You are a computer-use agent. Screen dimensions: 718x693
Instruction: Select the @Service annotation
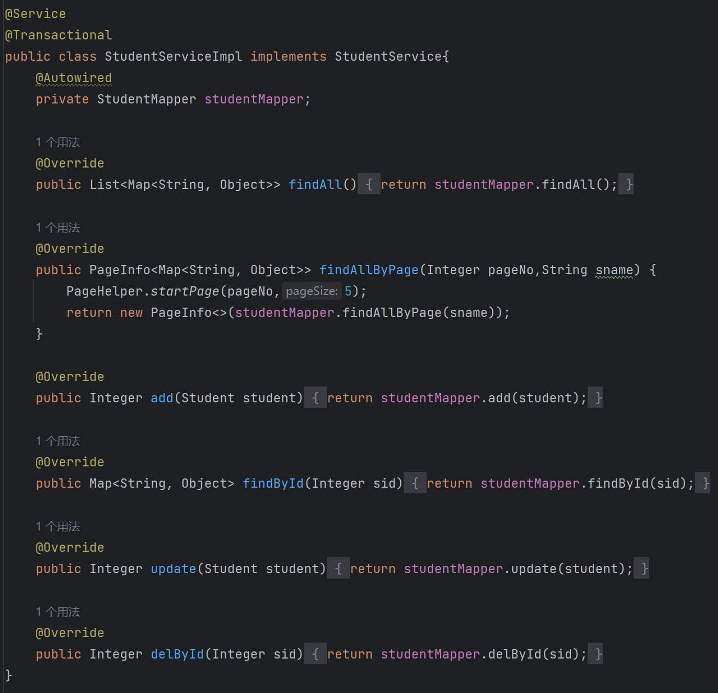pos(35,13)
